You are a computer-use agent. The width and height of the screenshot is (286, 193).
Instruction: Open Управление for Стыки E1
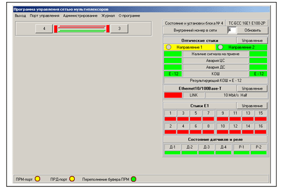pos(252,106)
